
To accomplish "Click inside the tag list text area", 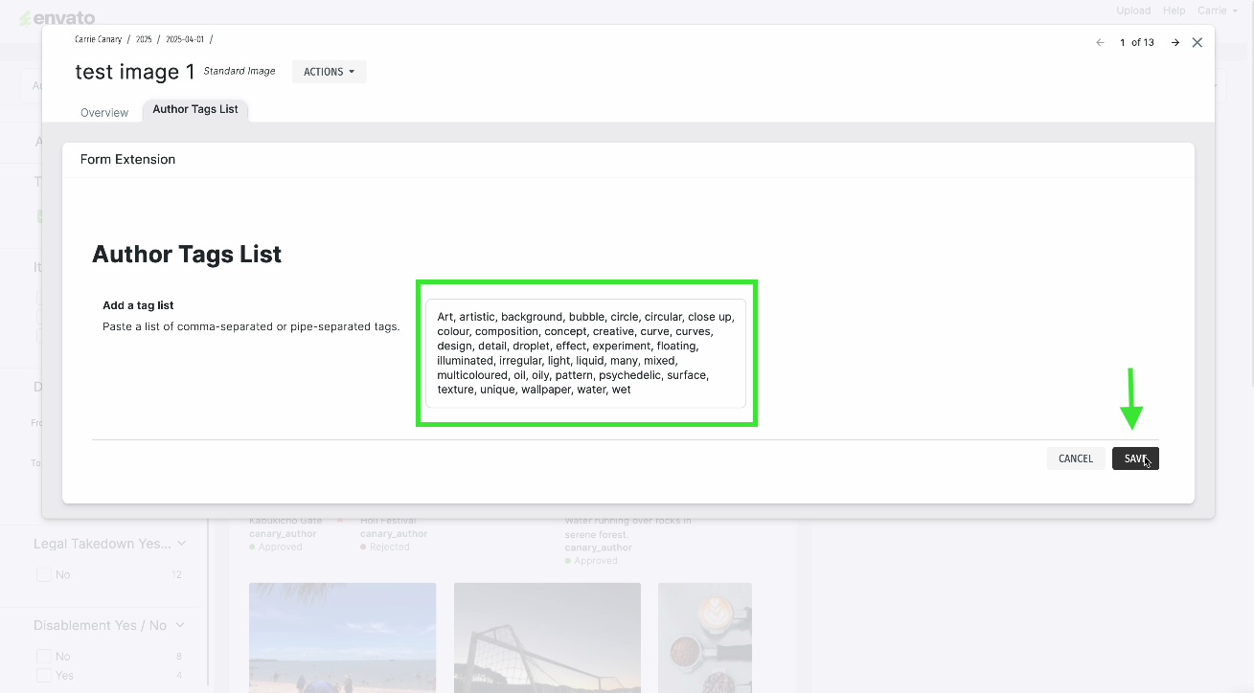I will 585,353.
